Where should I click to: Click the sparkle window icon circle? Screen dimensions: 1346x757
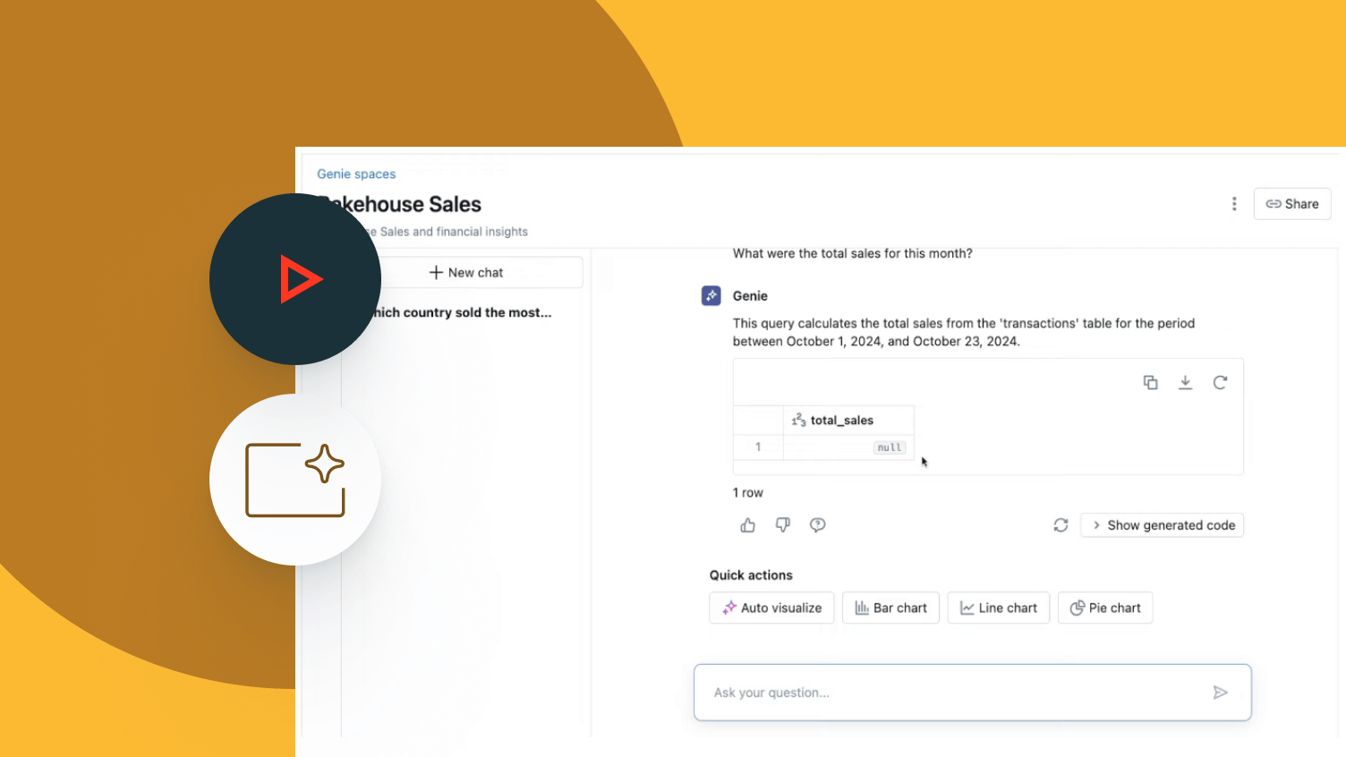(295, 480)
